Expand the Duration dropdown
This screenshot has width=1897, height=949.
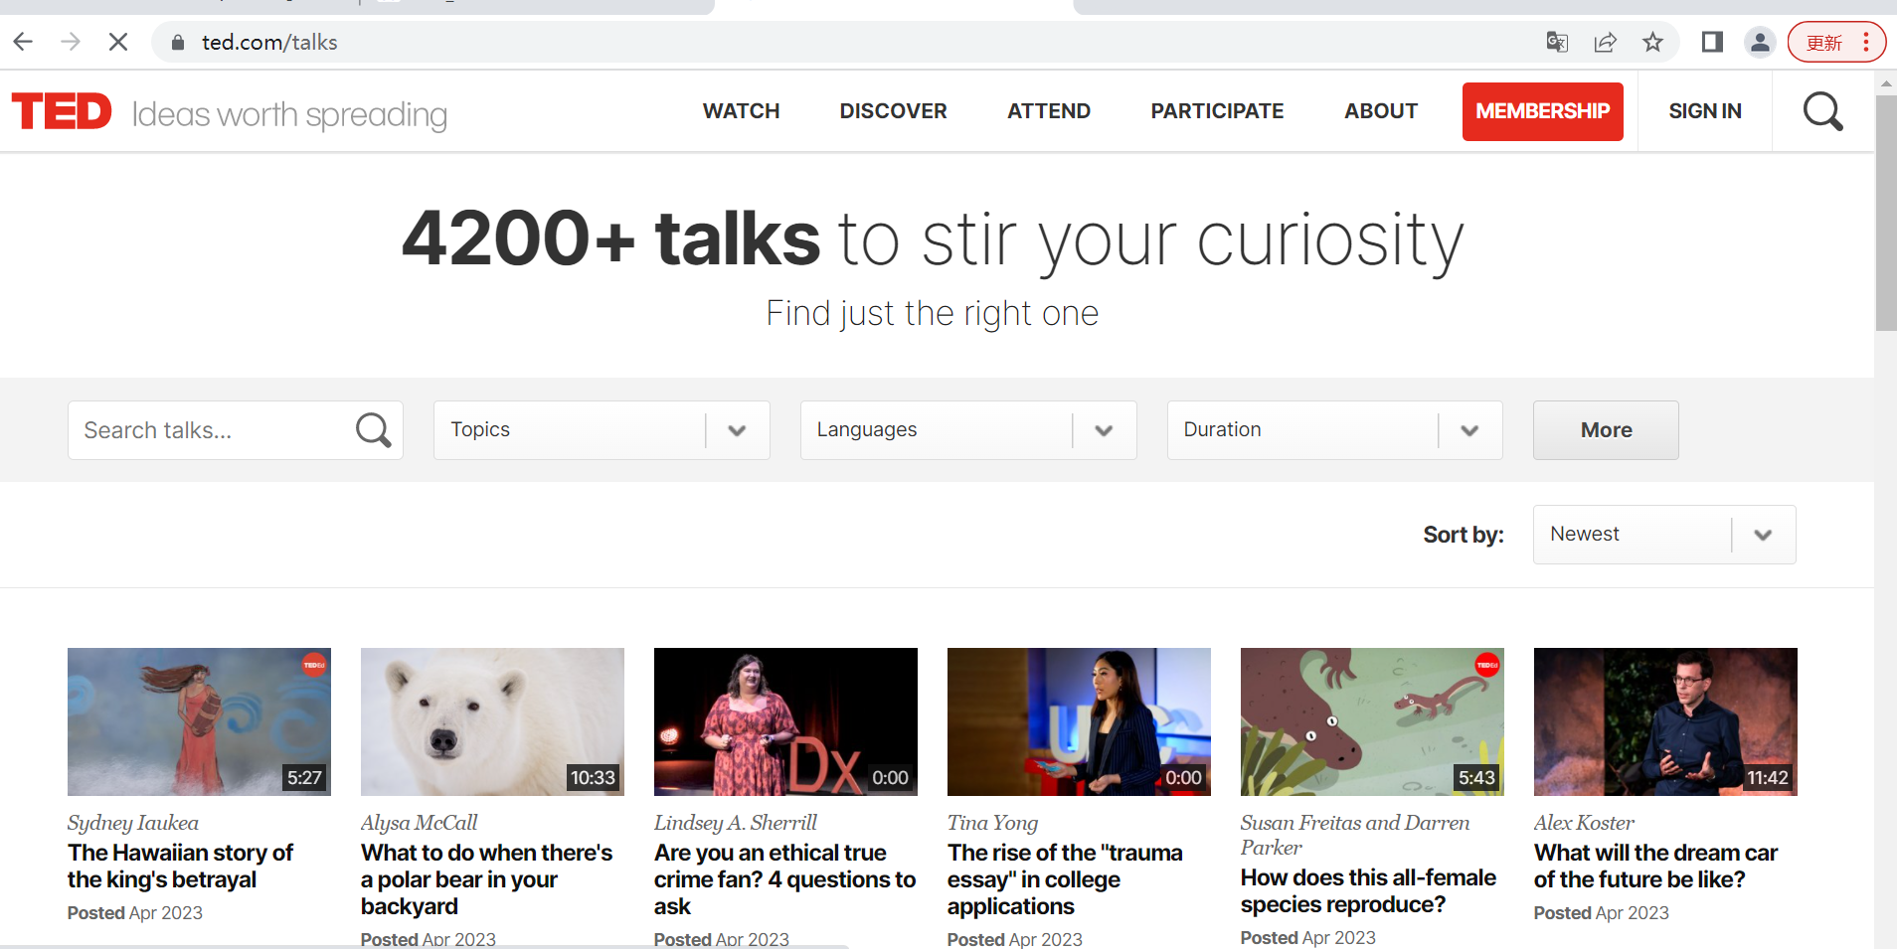(1334, 430)
